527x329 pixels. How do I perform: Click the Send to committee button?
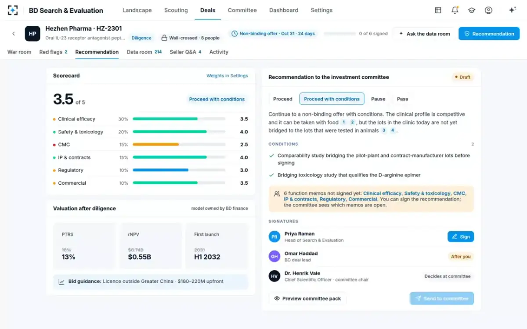click(x=442, y=298)
